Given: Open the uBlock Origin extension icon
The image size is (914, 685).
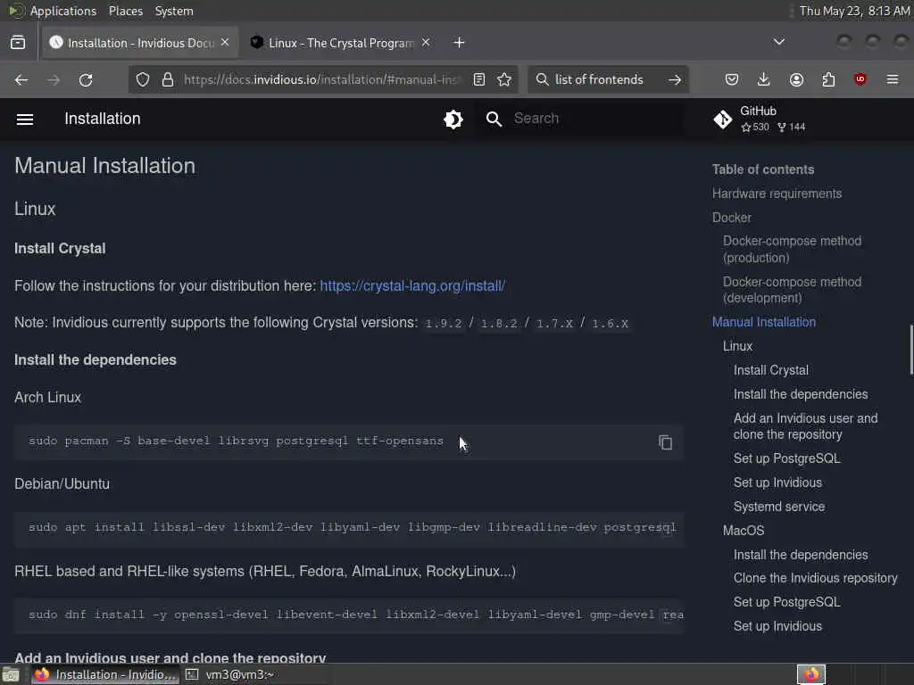Looking at the screenshot, I should click(860, 79).
